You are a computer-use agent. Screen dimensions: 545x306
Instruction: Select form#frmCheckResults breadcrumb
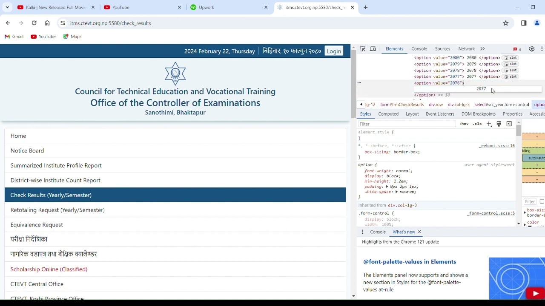click(402, 105)
